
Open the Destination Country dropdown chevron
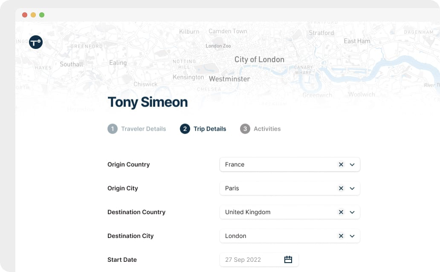[x=352, y=212]
